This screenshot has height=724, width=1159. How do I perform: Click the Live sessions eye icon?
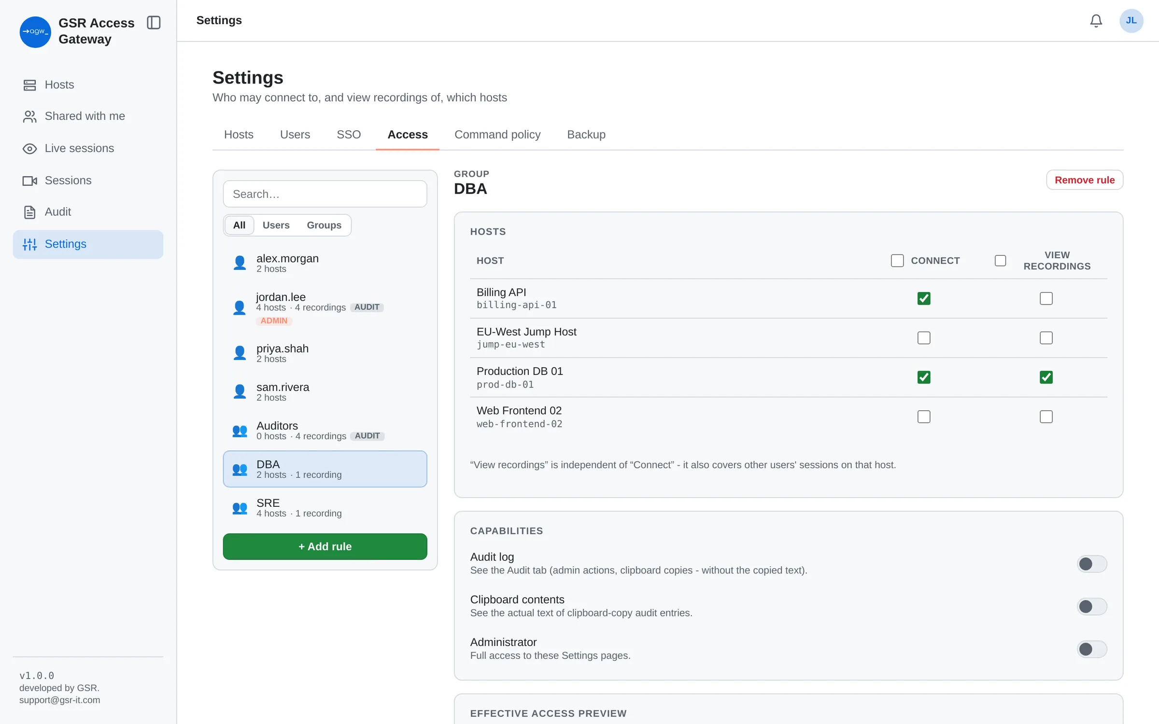point(29,149)
